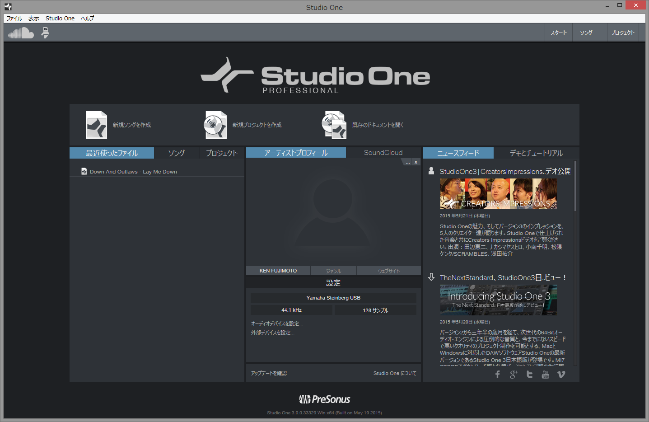
Task: Click the 44.1 kHz sample rate value
Action: [x=291, y=310]
